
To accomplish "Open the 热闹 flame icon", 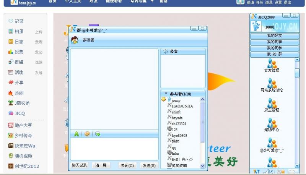I will [11, 93].
